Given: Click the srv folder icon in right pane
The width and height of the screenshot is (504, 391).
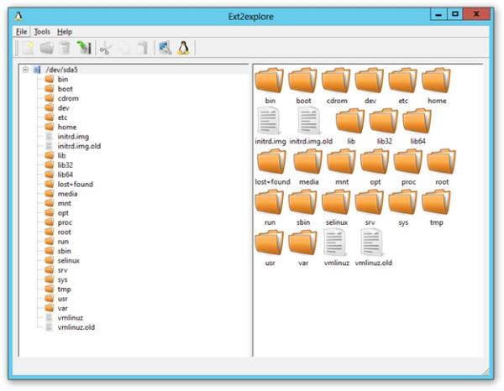Looking at the screenshot, I should point(370,202).
